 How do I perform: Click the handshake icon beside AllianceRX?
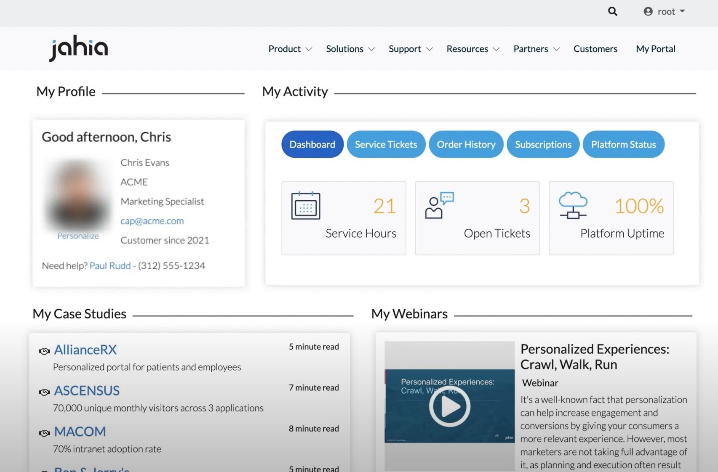click(44, 351)
